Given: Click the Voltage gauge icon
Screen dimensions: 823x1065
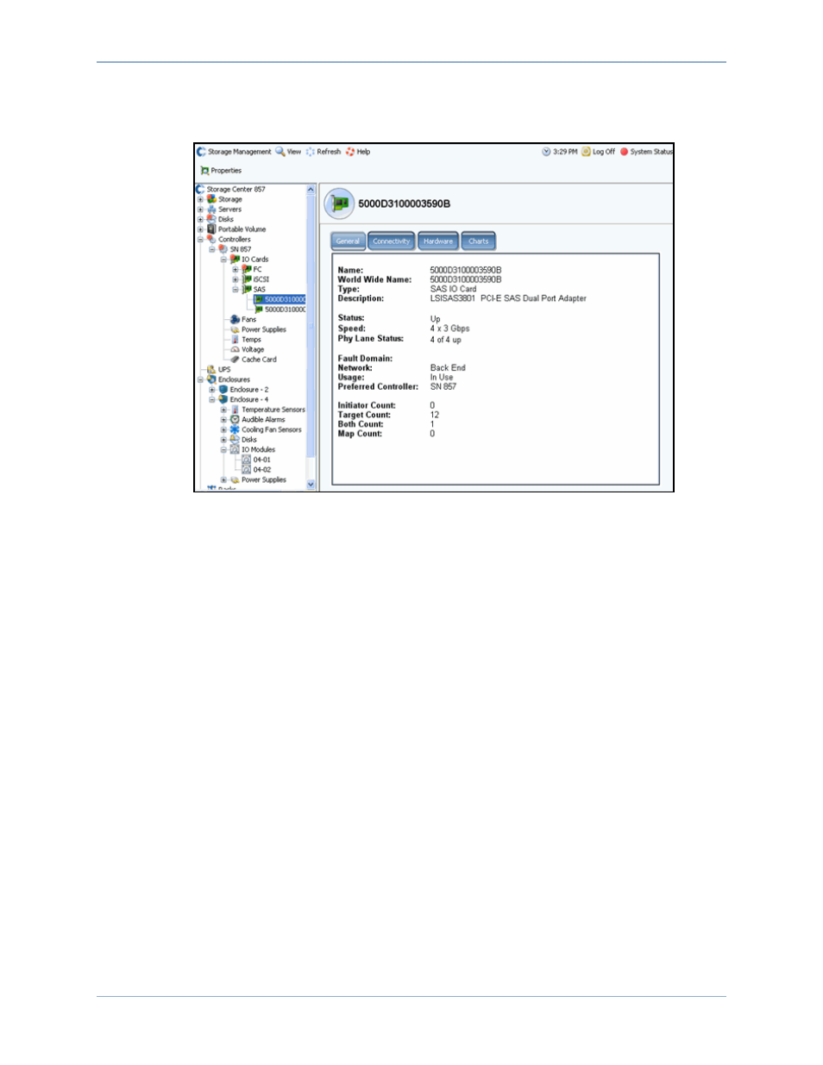Looking at the screenshot, I should pyautogui.click(x=235, y=350).
